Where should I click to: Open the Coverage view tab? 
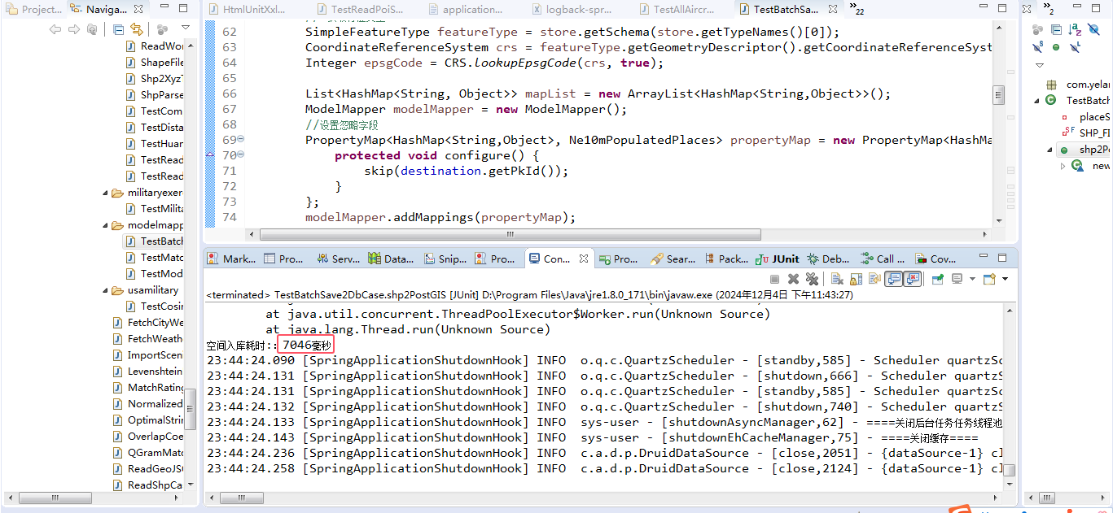coord(936,259)
